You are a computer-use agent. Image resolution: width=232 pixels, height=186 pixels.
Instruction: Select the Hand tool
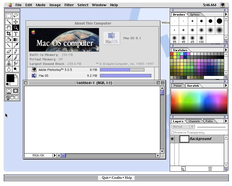tap(9, 28)
